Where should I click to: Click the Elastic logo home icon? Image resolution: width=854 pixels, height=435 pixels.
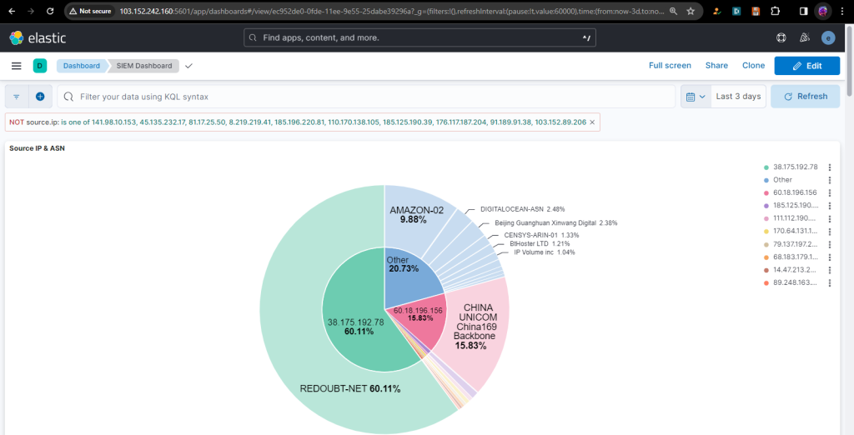tap(17, 37)
